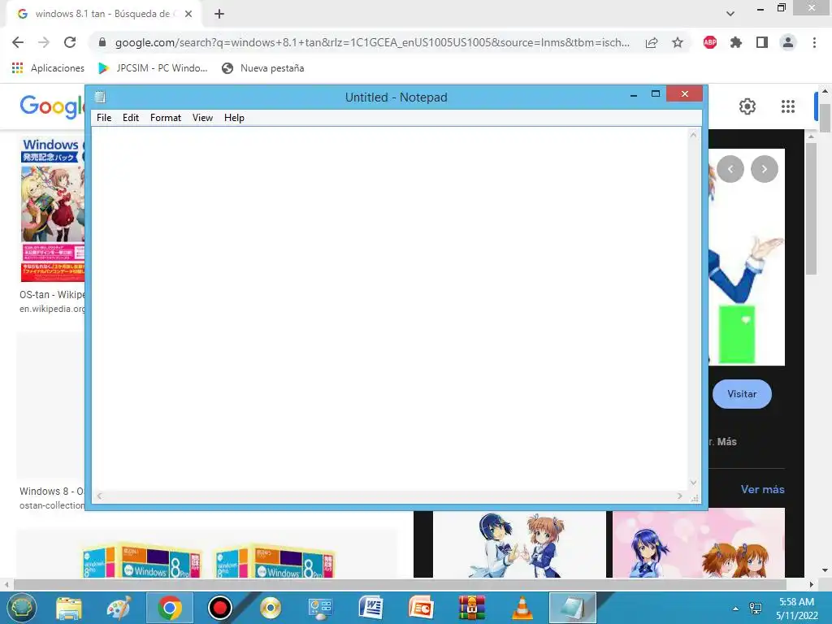Screen dimensions: 832x624
Task: Launch WinRAR from taskbar
Action: [472, 608]
